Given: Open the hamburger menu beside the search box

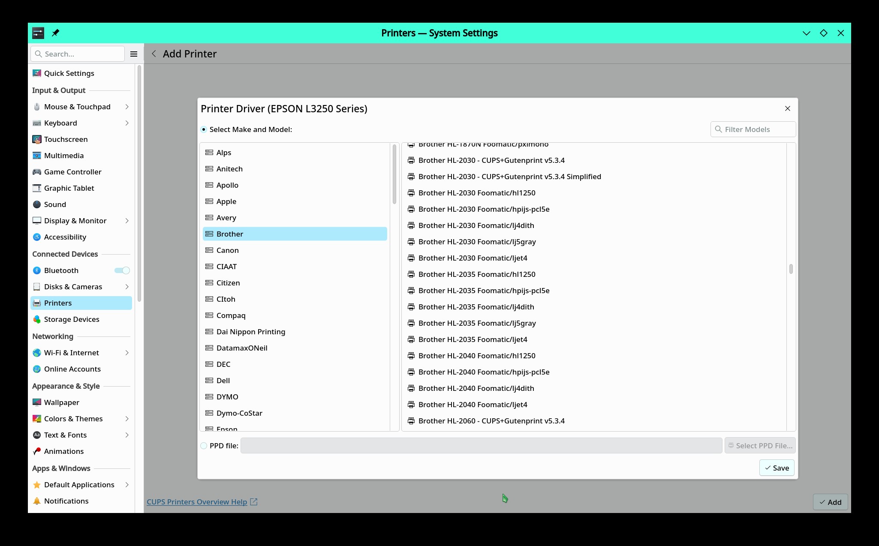Looking at the screenshot, I should pos(134,54).
